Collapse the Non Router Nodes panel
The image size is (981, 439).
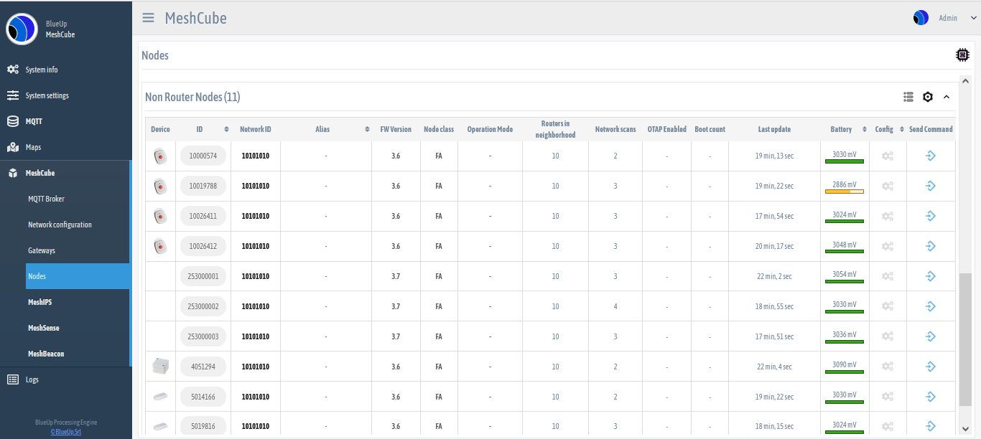(947, 97)
